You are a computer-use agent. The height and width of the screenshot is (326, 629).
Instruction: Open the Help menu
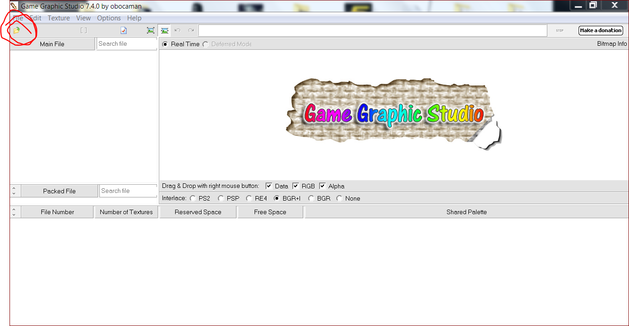coord(134,18)
